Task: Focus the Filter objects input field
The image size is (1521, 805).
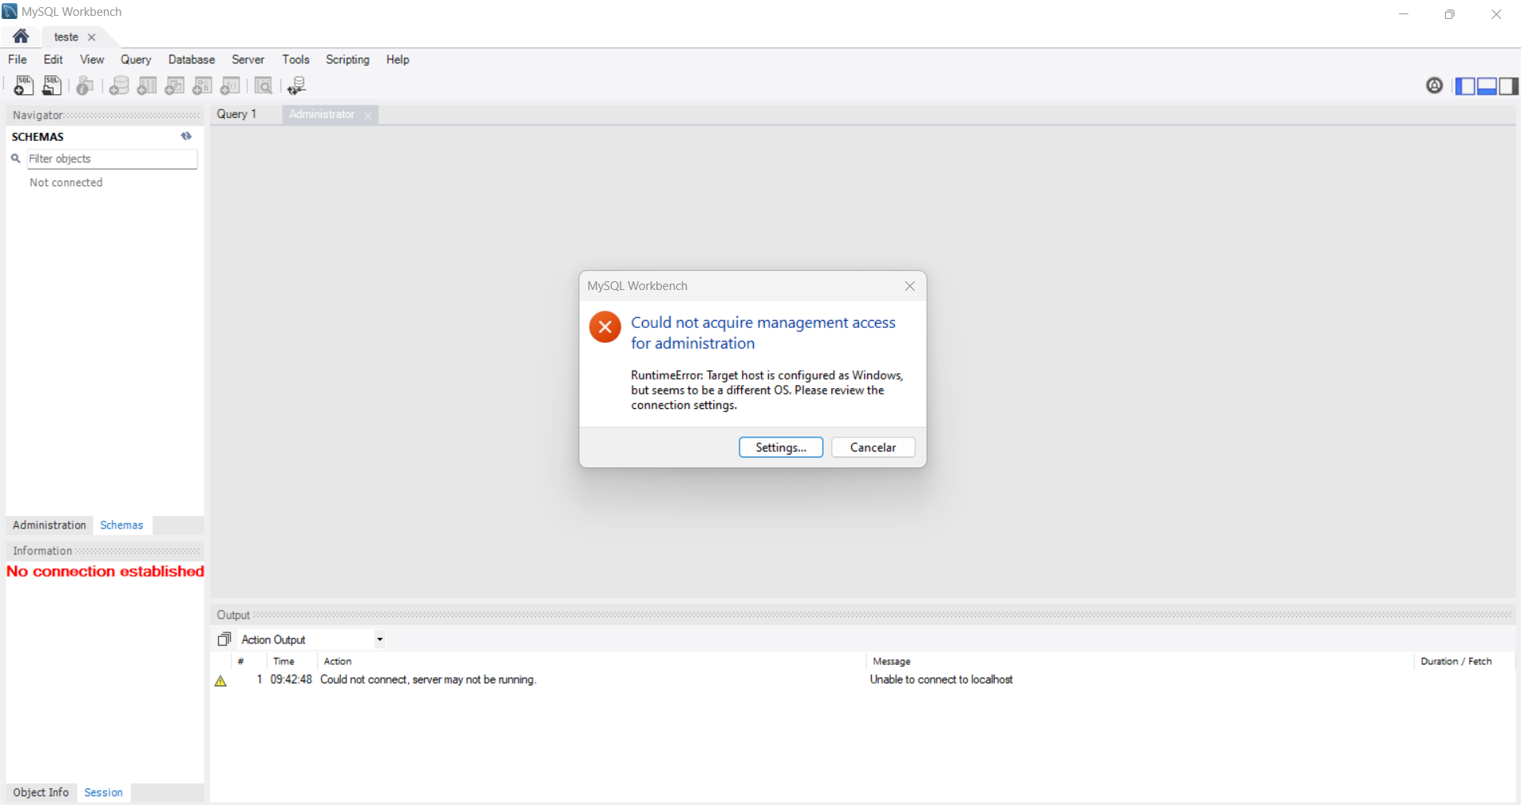Action: point(112,158)
